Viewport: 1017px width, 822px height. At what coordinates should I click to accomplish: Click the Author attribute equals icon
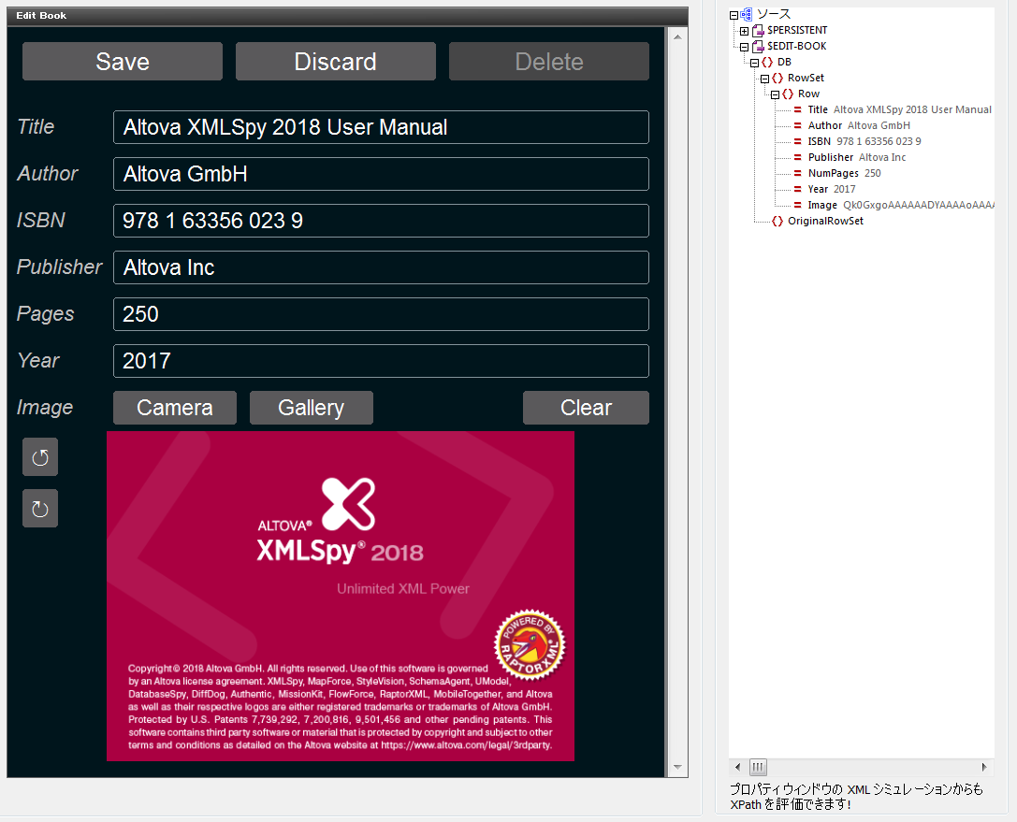click(798, 125)
